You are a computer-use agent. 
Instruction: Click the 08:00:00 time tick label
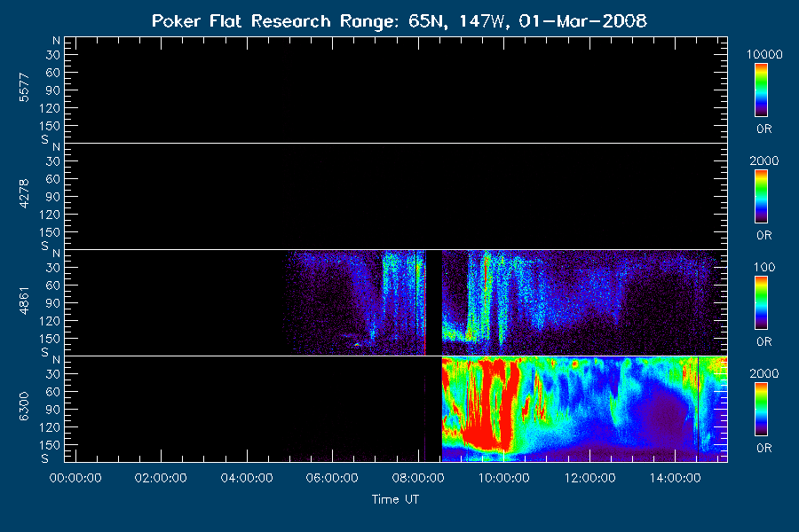tap(418, 478)
